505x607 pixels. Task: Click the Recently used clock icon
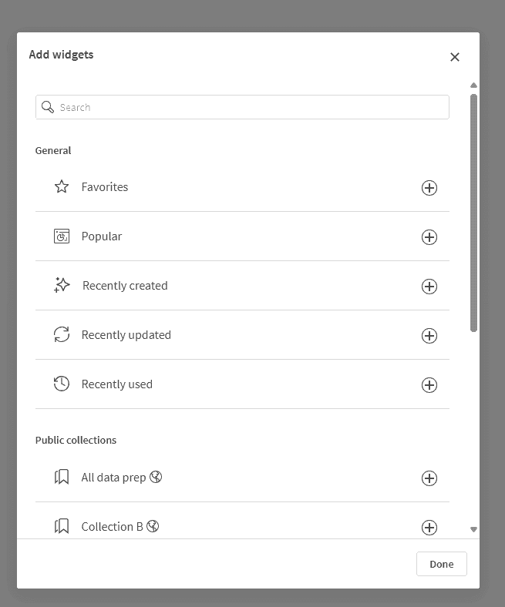62,384
